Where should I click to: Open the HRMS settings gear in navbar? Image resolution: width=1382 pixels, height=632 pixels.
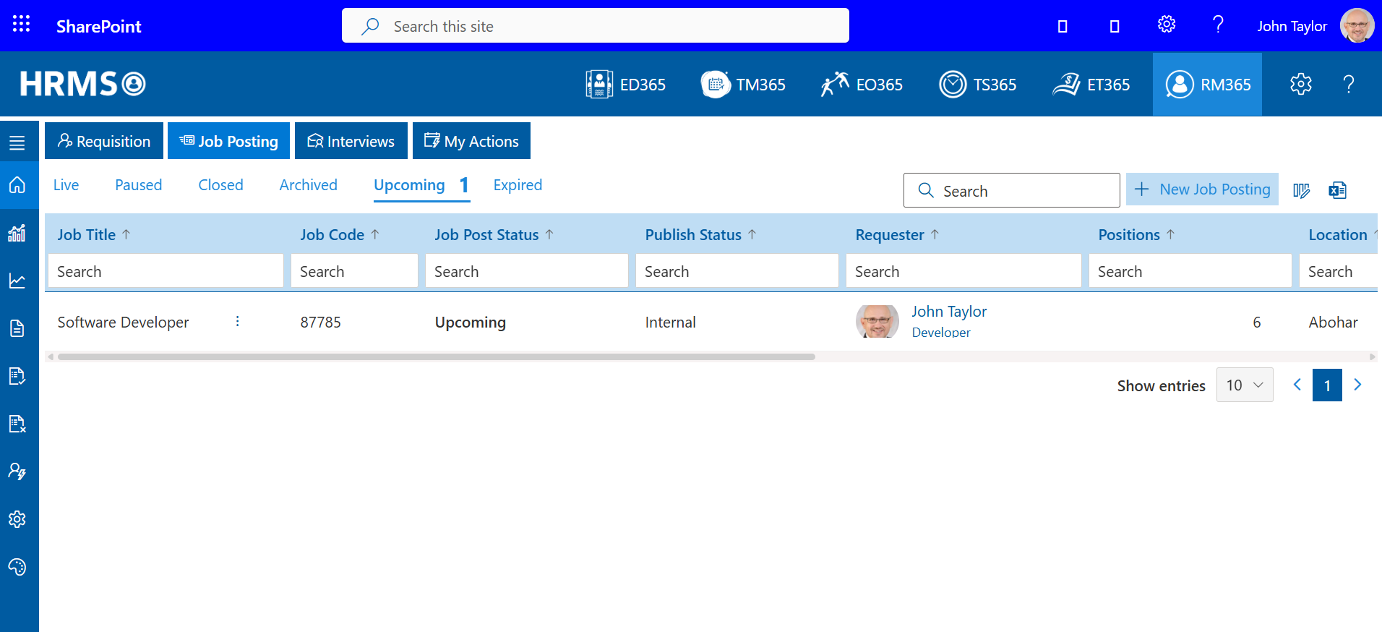[x=1300, y=84]
